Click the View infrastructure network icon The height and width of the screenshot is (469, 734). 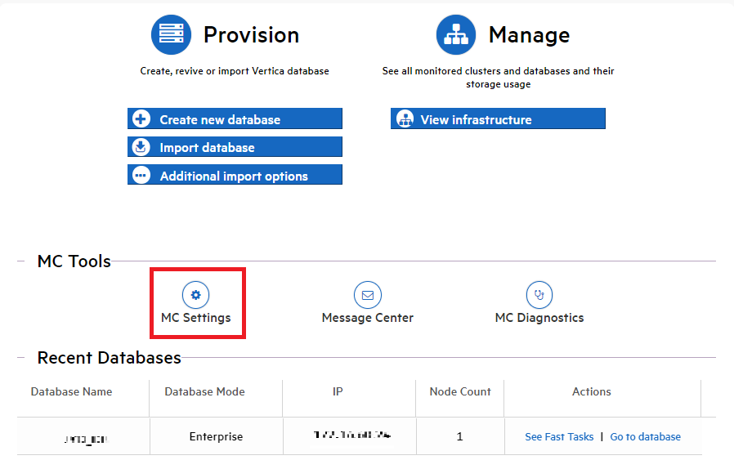405,119
